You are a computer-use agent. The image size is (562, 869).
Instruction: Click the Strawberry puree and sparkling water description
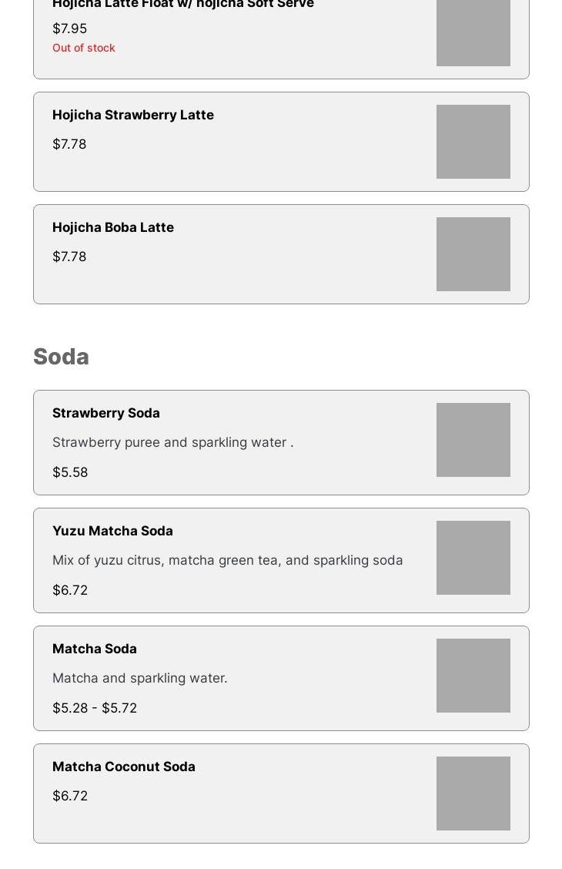point(172,442)
